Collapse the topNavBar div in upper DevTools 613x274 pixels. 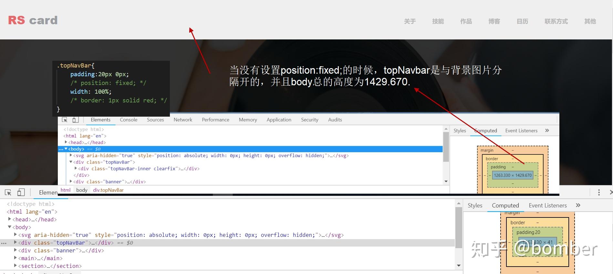pyautogui.click(x=71, y=162)
